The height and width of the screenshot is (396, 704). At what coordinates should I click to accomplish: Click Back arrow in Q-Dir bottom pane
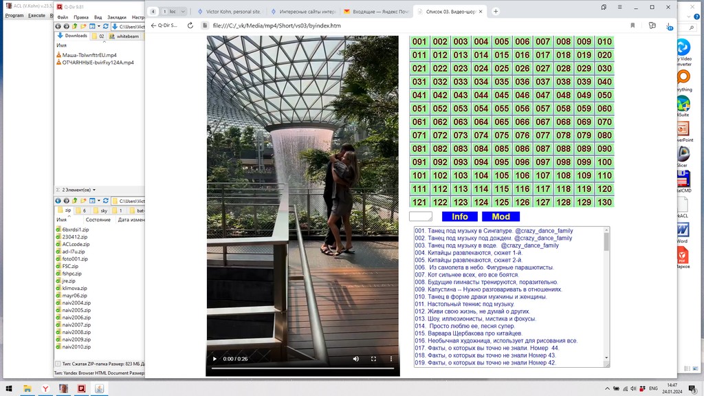pyautogui.click(x=58, y=201)
